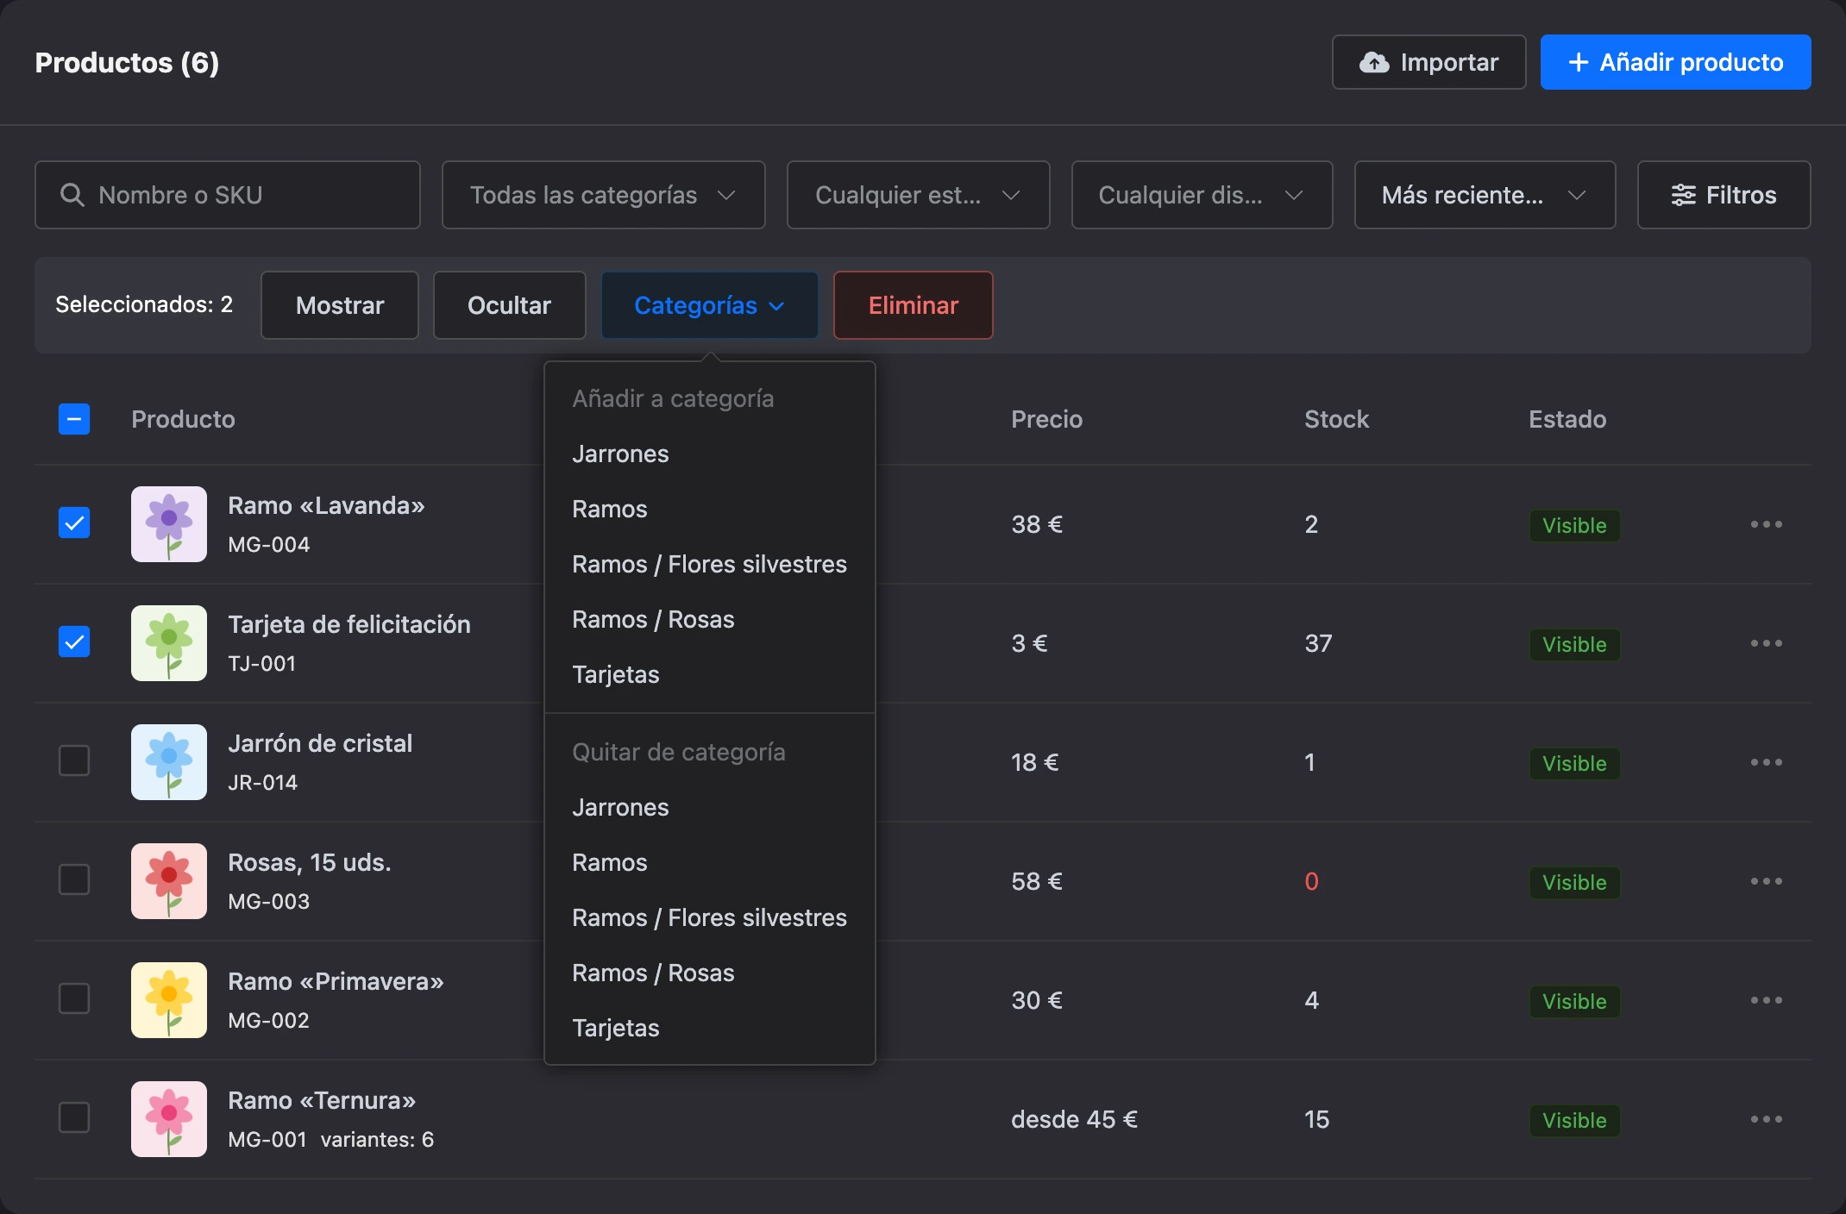Image resolution: width=1846 pixels, height=1214 pixels.
Task: Click the Importar button
Action: click(1428, 62)
